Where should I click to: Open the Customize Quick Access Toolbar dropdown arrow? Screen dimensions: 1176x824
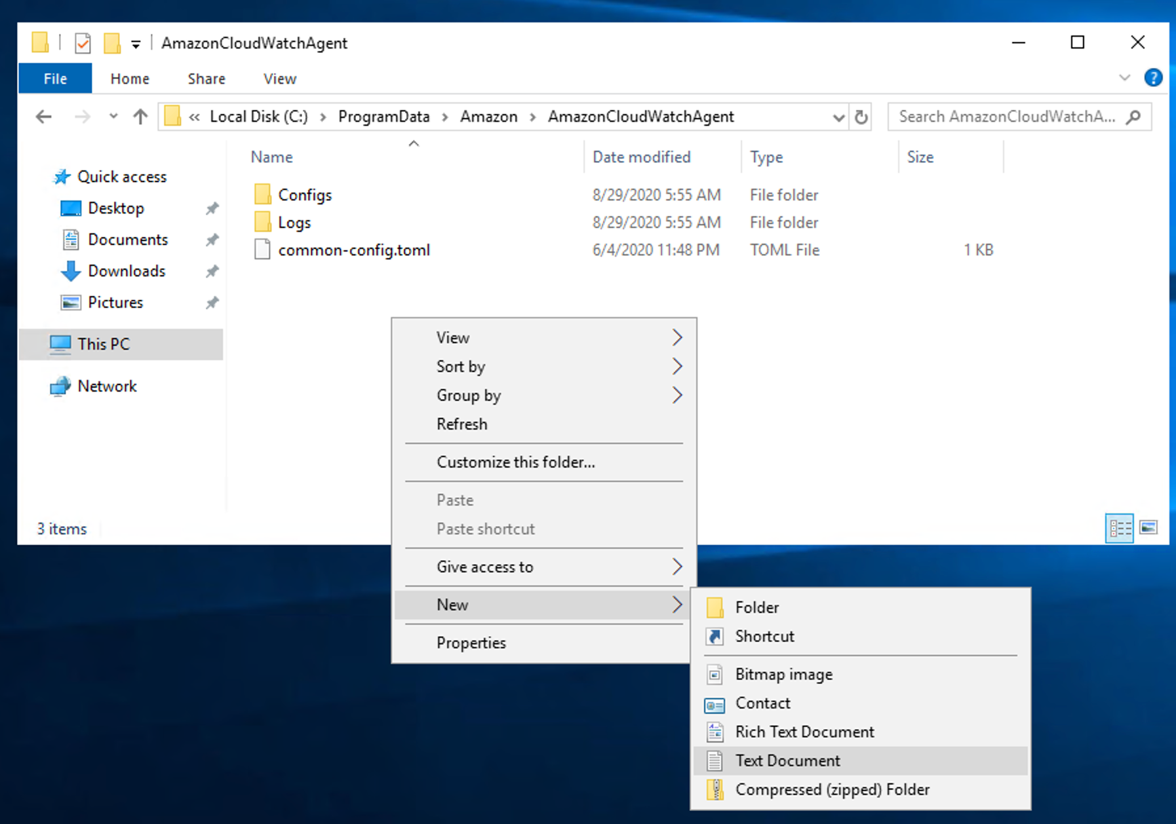(x=136, y=45)
